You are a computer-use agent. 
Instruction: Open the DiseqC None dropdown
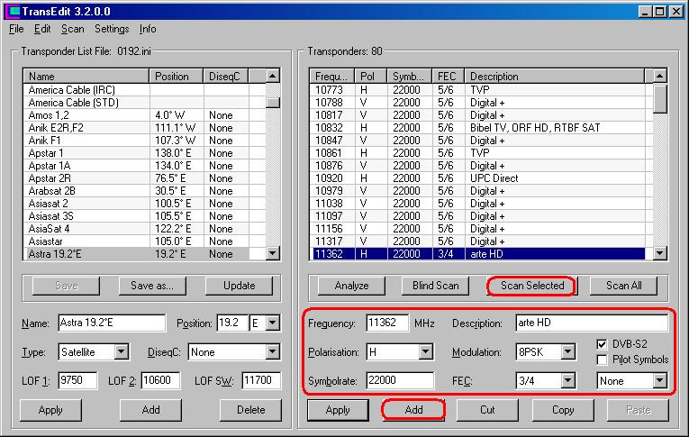272,352
